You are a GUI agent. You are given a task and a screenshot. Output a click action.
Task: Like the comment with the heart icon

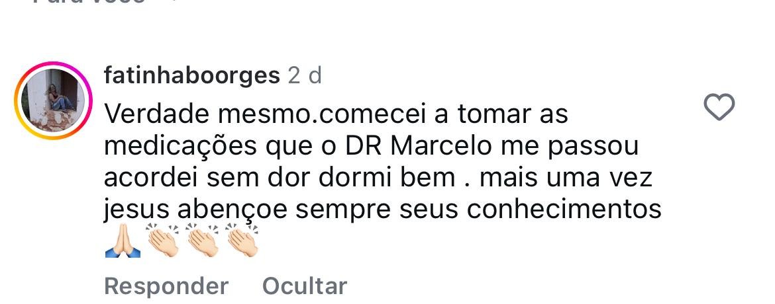coord(719,108)
